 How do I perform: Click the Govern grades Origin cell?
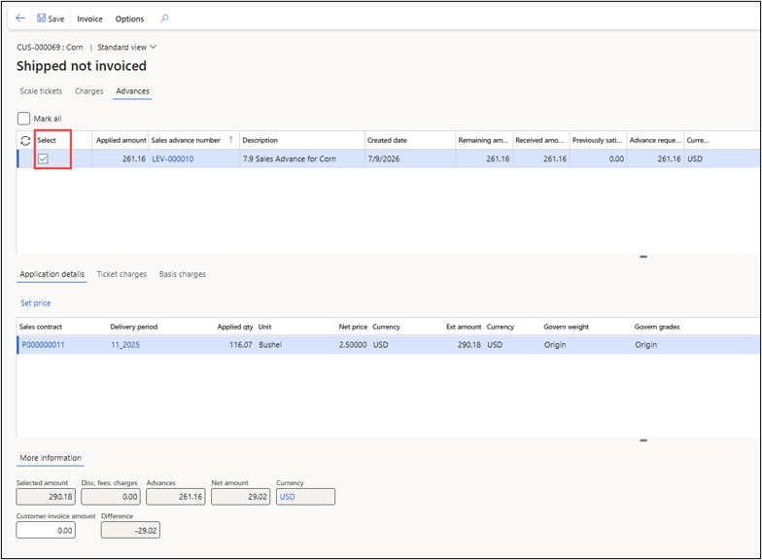(x=645, y=345)
